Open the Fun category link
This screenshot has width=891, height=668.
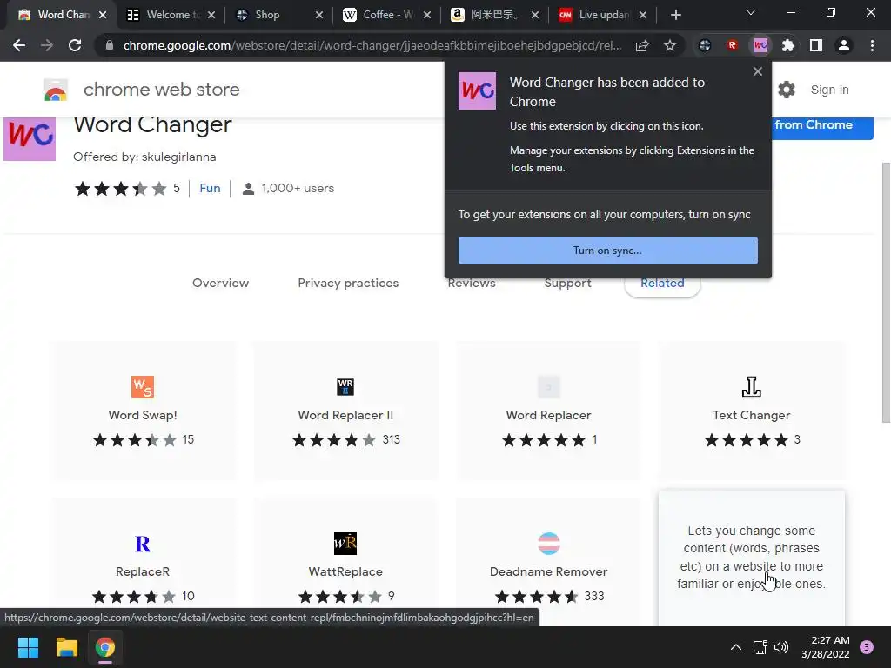[x=210, y=188]
